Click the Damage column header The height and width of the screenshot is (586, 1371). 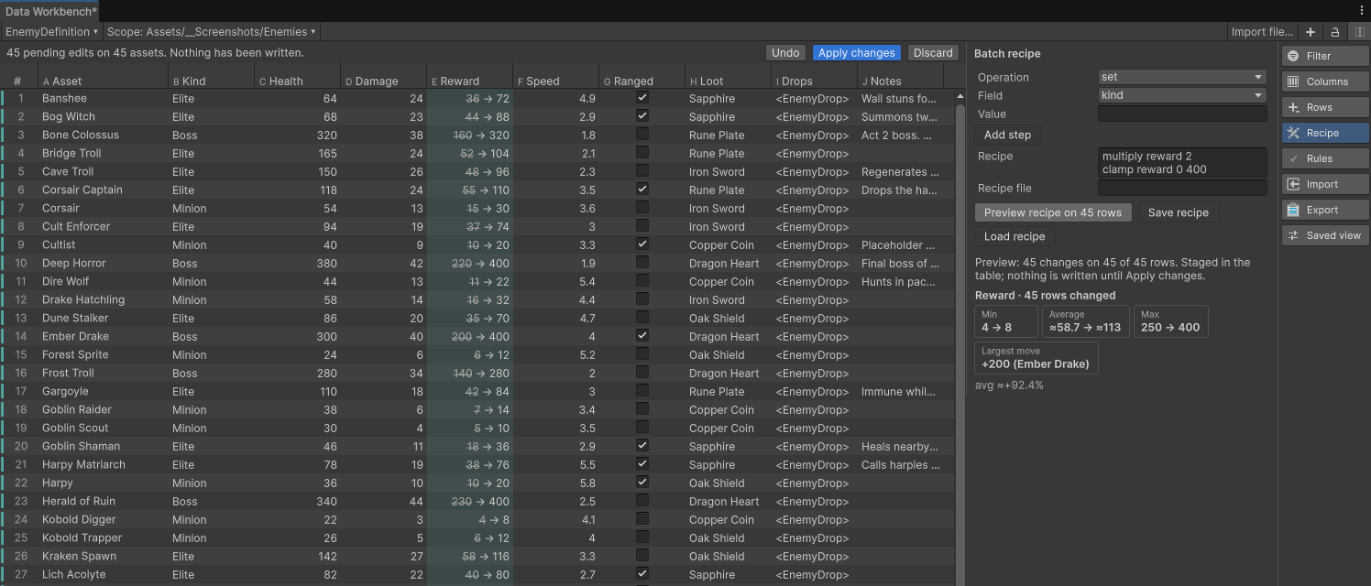pos(384,81)
